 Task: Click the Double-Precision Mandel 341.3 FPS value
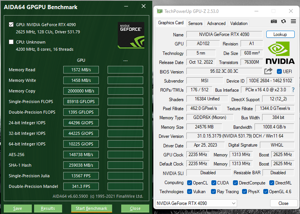pos(81,186)
